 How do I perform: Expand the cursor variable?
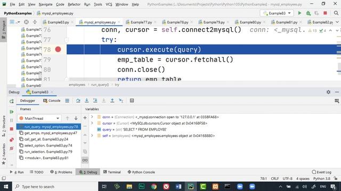pyautogui.click(x=92, y=123)
